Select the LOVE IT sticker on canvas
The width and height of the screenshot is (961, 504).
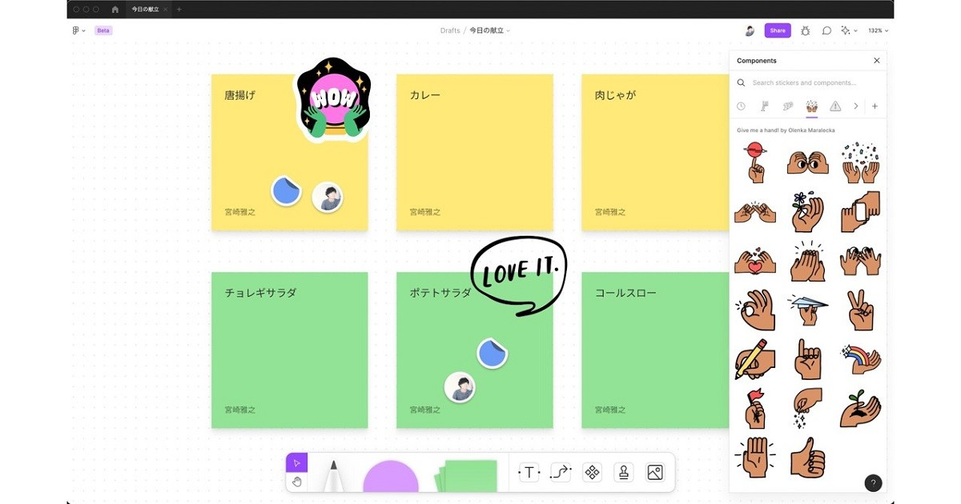pyautogui.click(x=518, y=274)
